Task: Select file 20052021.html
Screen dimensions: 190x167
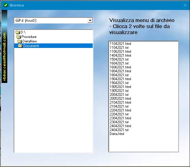Action: (120, 99)
